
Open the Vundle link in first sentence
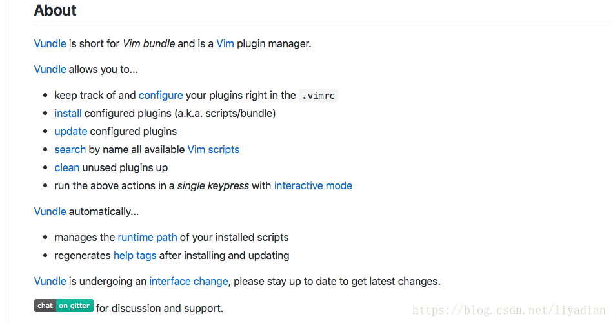(50, 43)
